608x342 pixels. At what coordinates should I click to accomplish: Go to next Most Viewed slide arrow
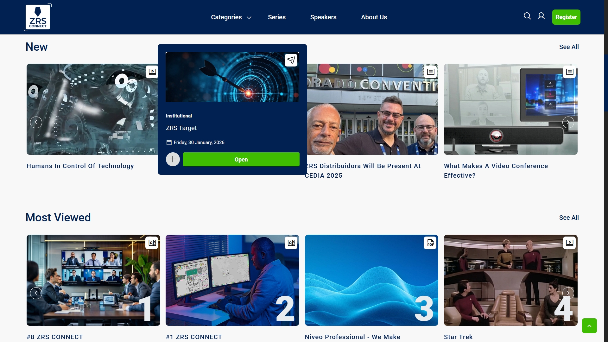[x=568, y=293]
